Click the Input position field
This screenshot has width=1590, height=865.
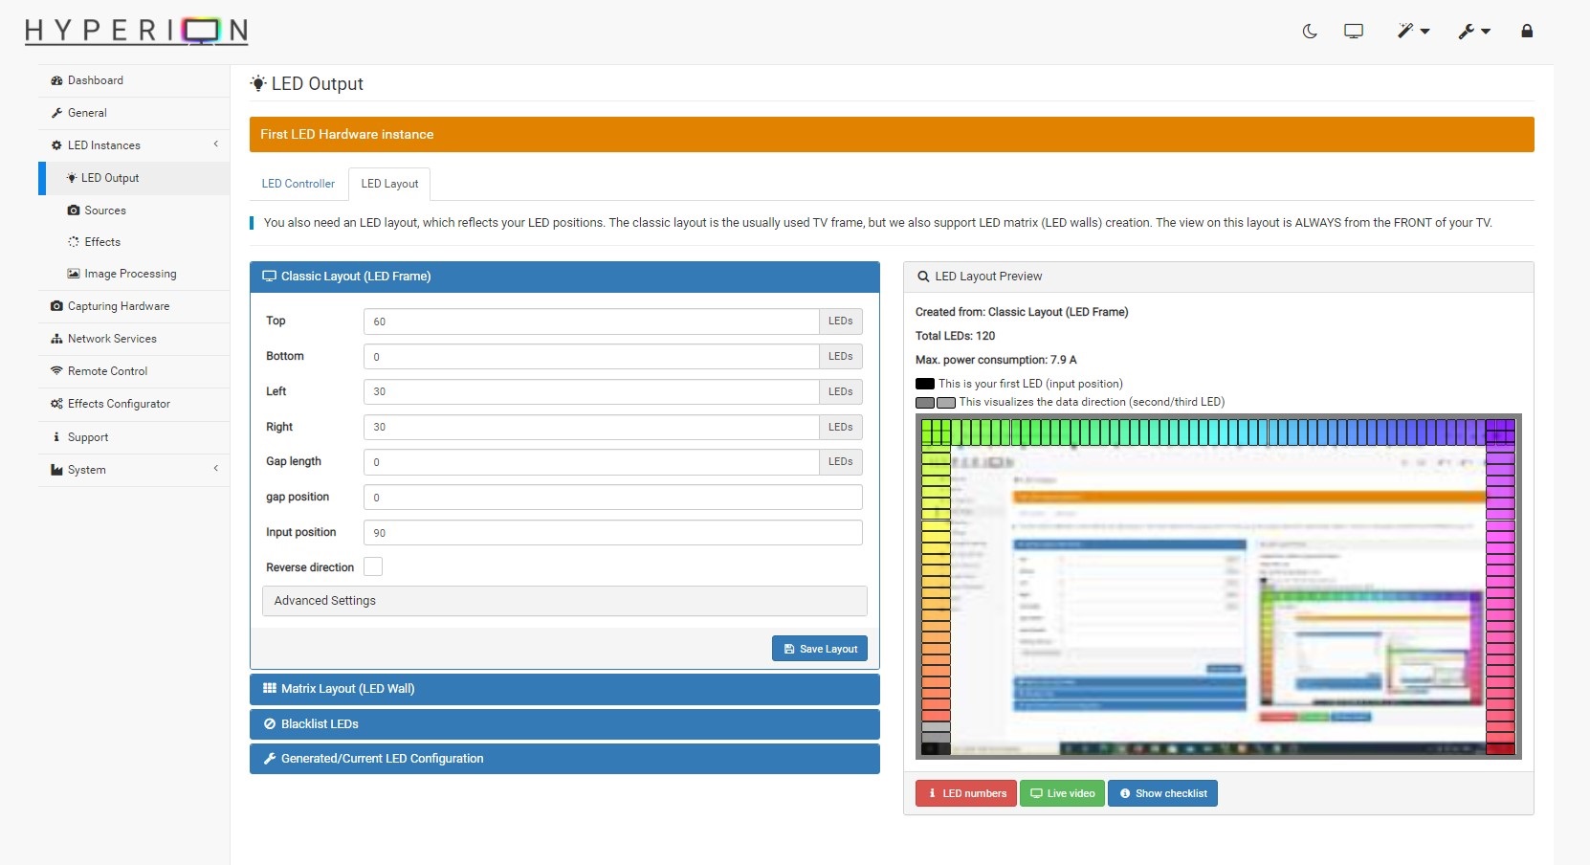(x=612, y=533)
